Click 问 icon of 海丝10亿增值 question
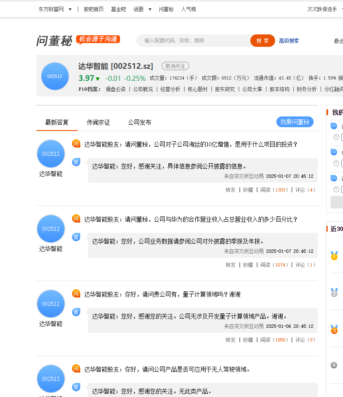 point(76,143)
